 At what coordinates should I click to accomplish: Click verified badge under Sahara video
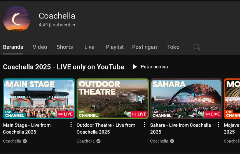pyautogui.click(x=172, y=141)
